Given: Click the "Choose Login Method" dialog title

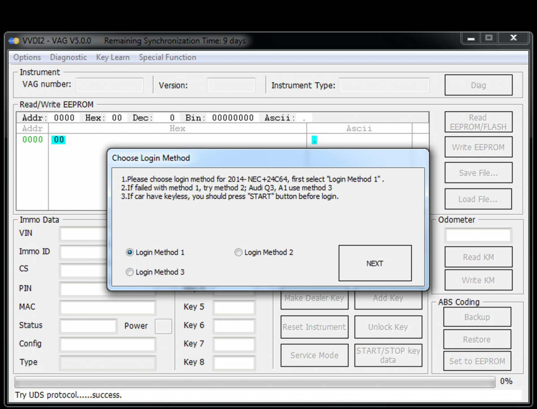Looking at the screenshot, I should click(151, 158).
